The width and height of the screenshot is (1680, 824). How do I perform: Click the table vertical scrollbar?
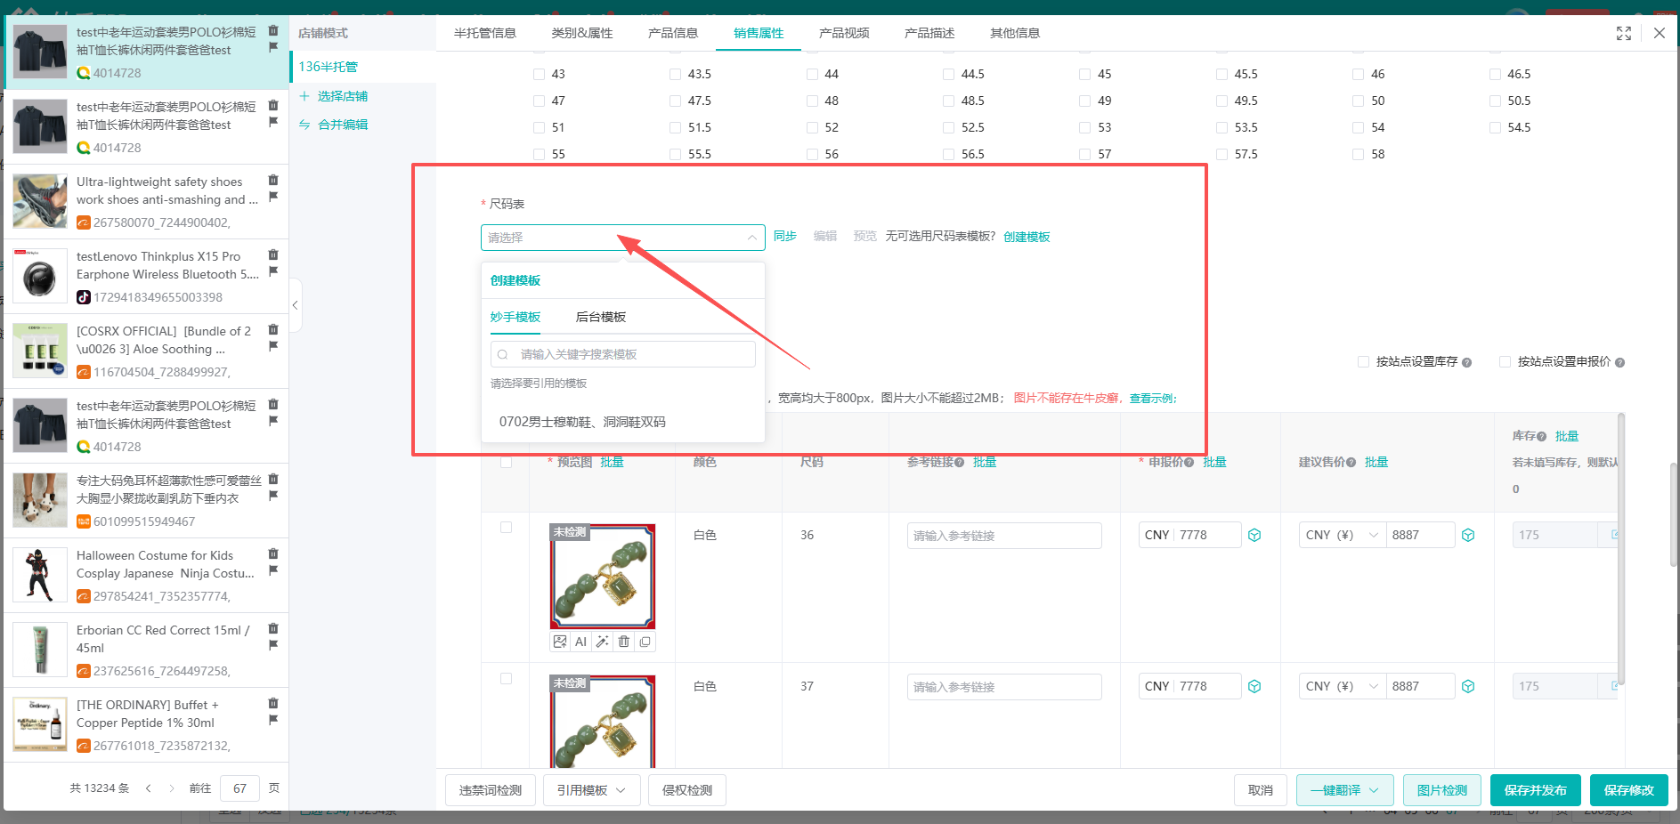[x=1621, y=547]
